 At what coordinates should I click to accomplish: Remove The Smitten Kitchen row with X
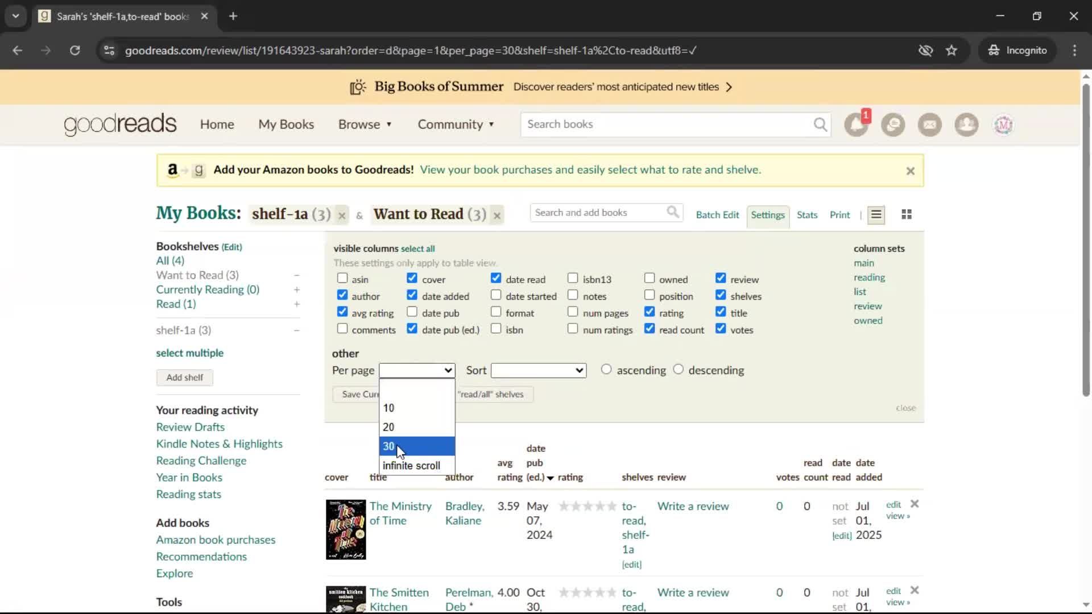[915, 590]
